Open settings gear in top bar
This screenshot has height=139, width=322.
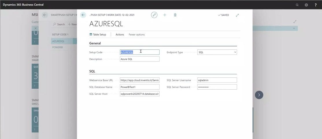pos(306,5)
